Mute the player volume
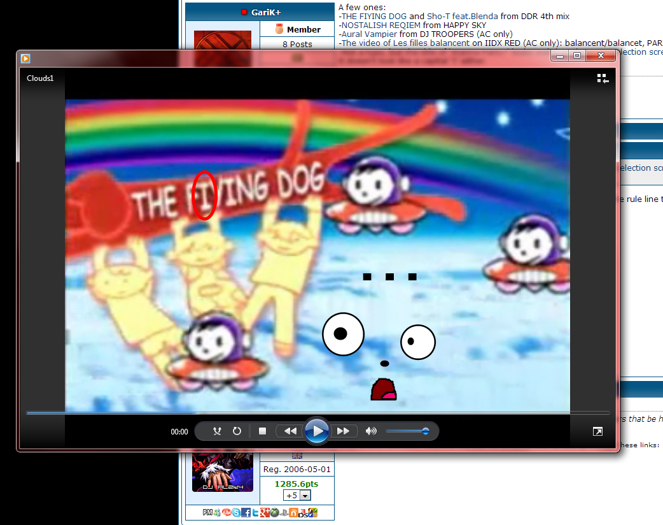663x525 pixels. pos(371,431)
